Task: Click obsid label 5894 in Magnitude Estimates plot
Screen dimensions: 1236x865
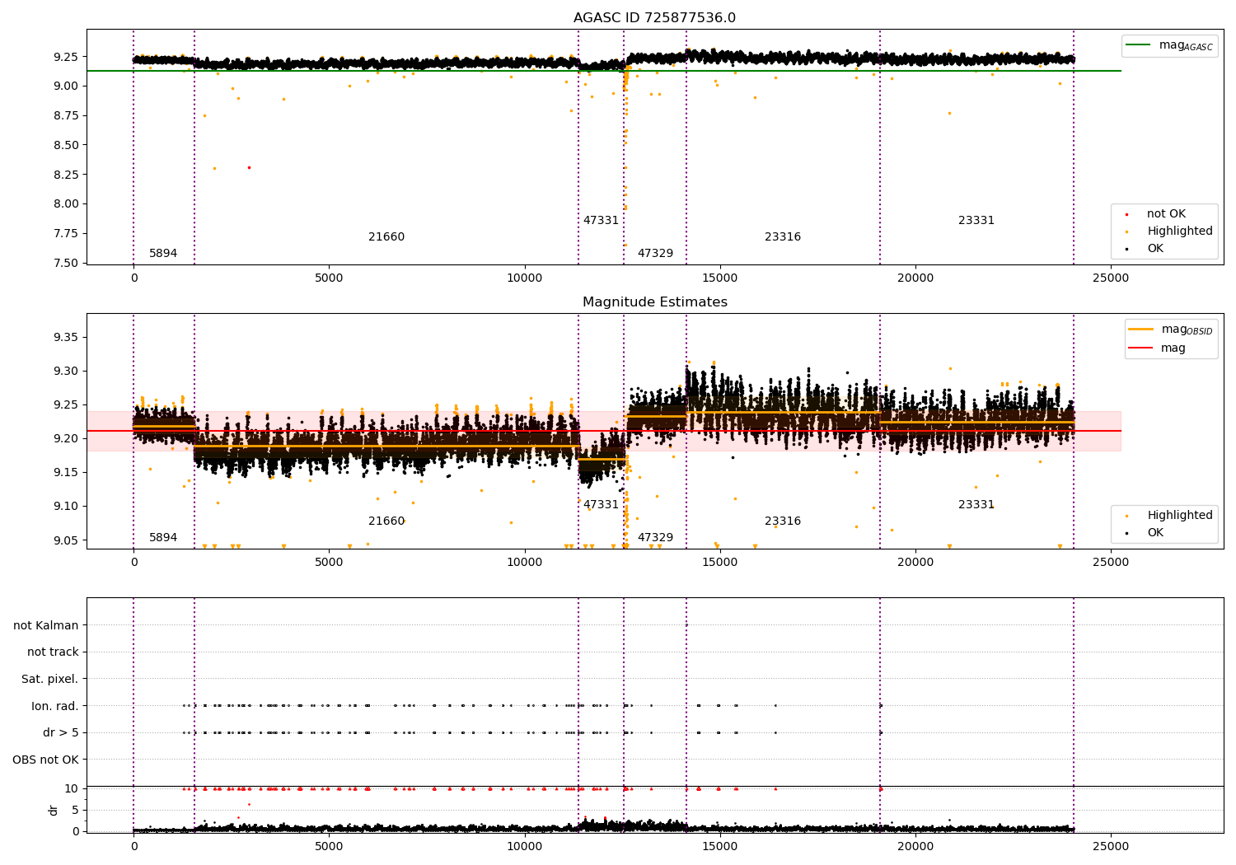Action: pos(163,538)
